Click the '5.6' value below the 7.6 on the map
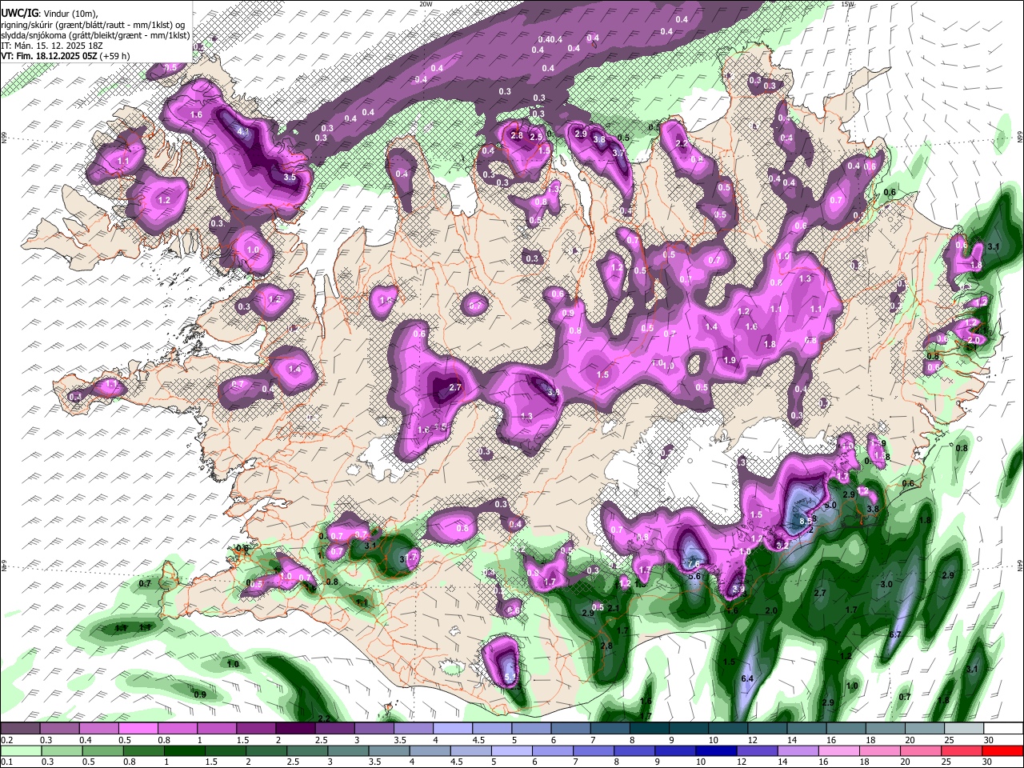The image size is (1024, 768). [x=694, y=576]
